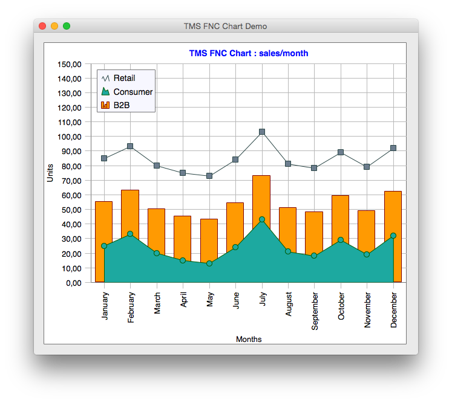
Task: Click the orange B2B bar for November
Action: [367, 230]
